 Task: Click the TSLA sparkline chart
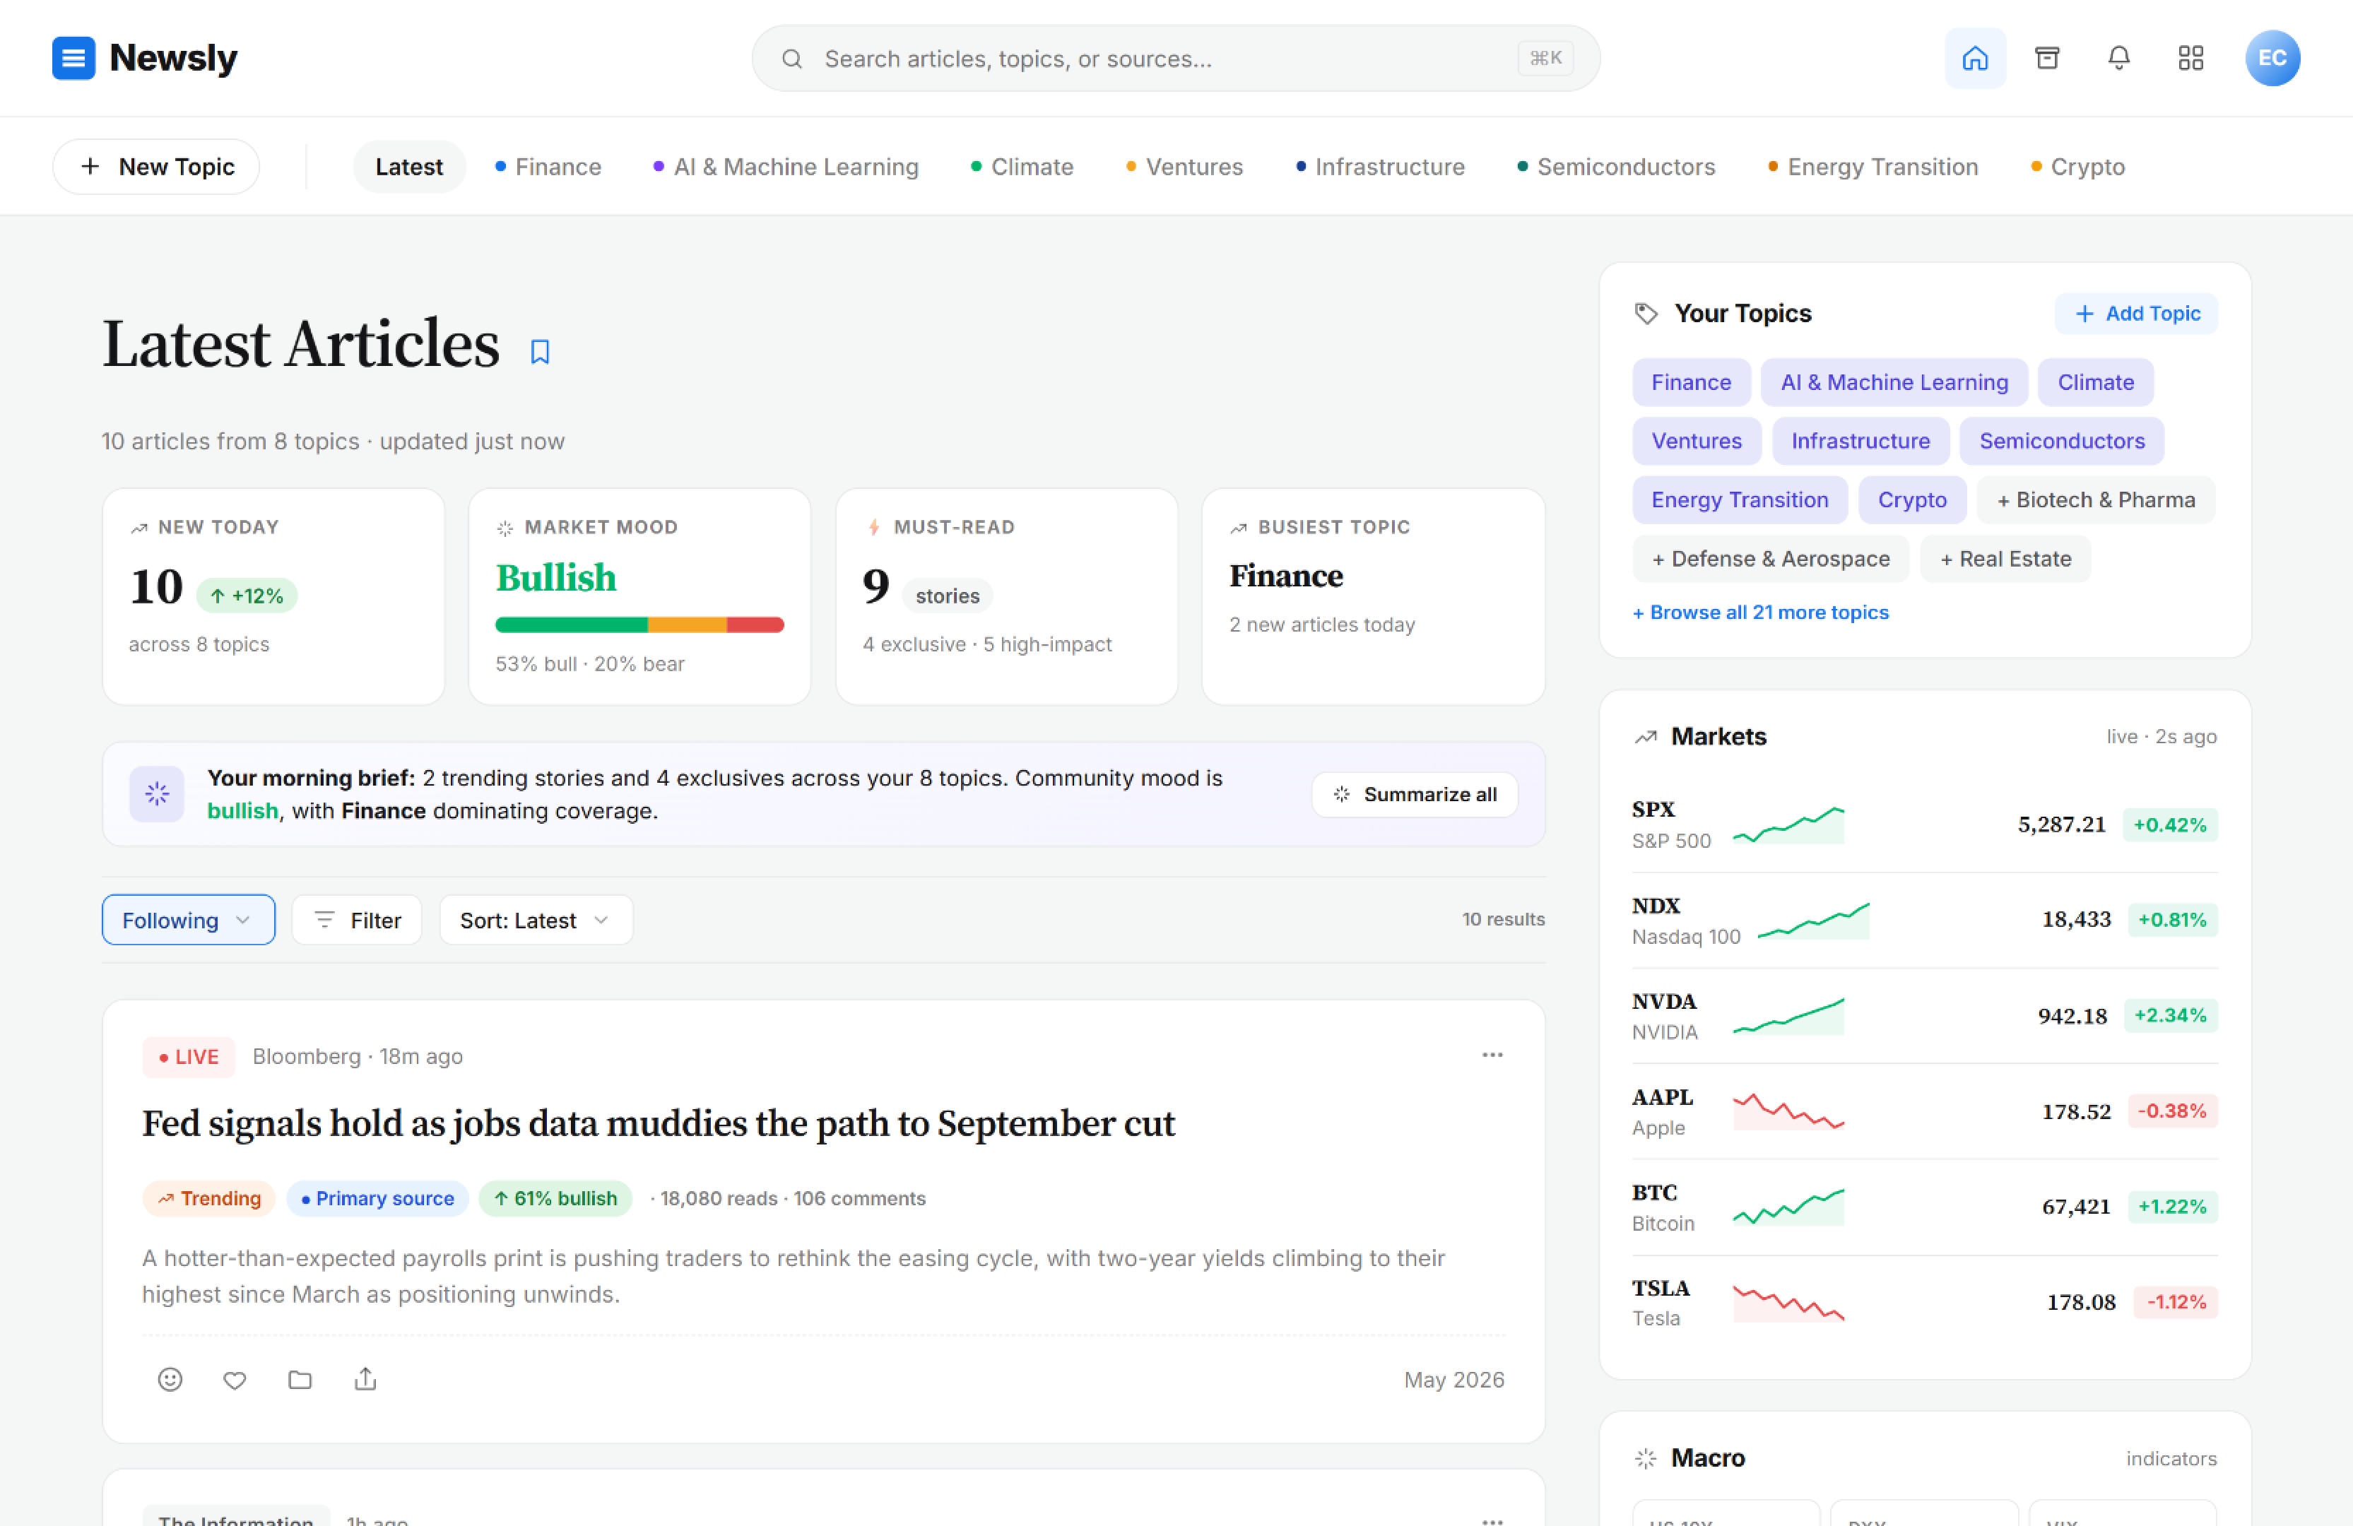coord(1788,1303)
